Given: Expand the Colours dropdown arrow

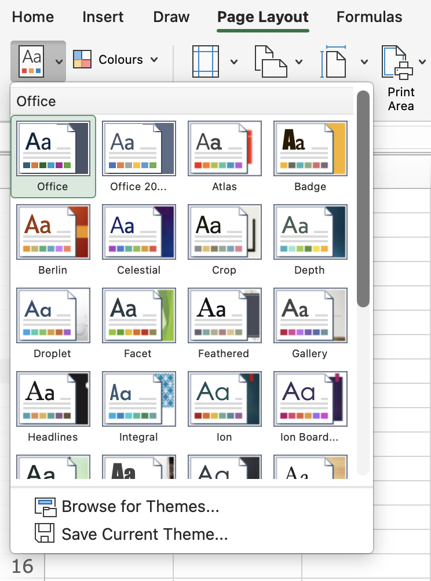Looking at the screenshot, I should pos(154,60).
